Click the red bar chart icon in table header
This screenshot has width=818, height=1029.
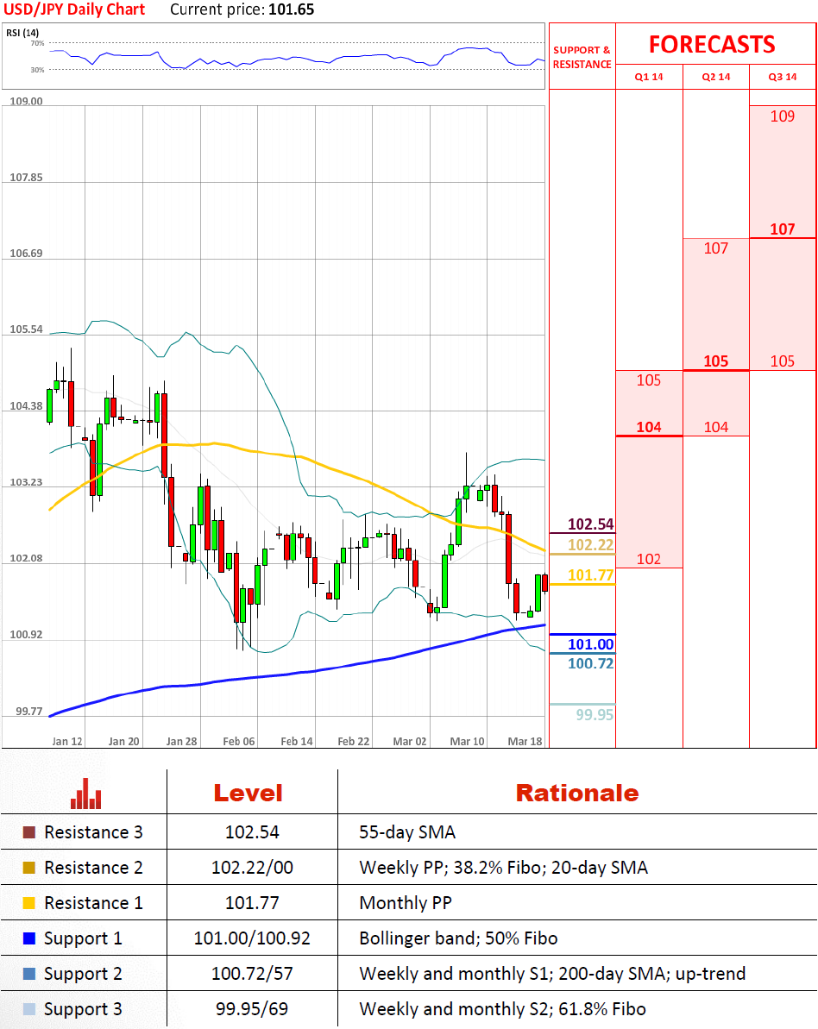[x=86, y=794]
